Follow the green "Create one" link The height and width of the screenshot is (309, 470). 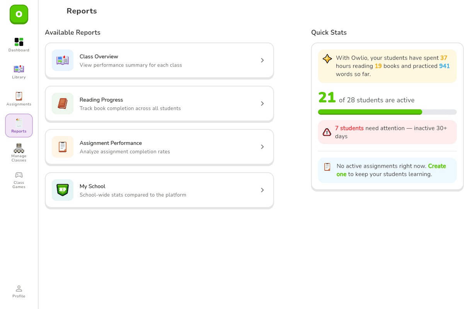point(391,170)
